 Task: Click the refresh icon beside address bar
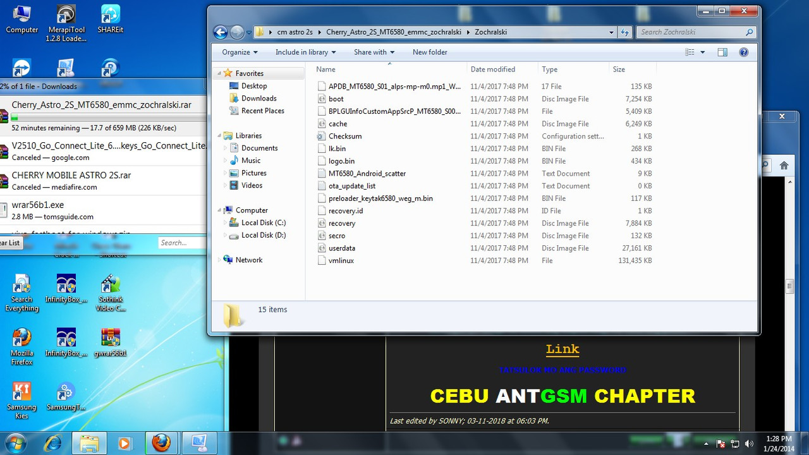[x=624, y=32]
